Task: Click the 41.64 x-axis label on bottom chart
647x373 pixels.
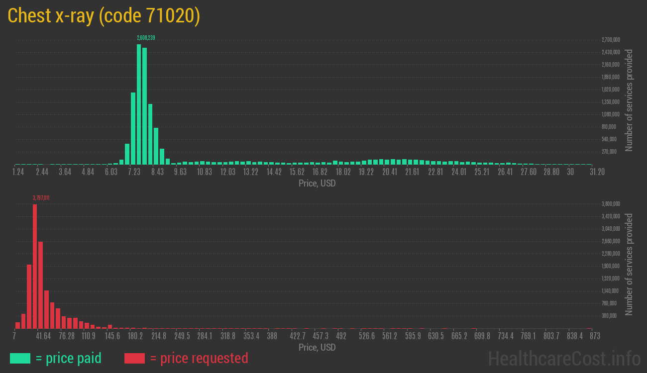Action: [43, 336]
